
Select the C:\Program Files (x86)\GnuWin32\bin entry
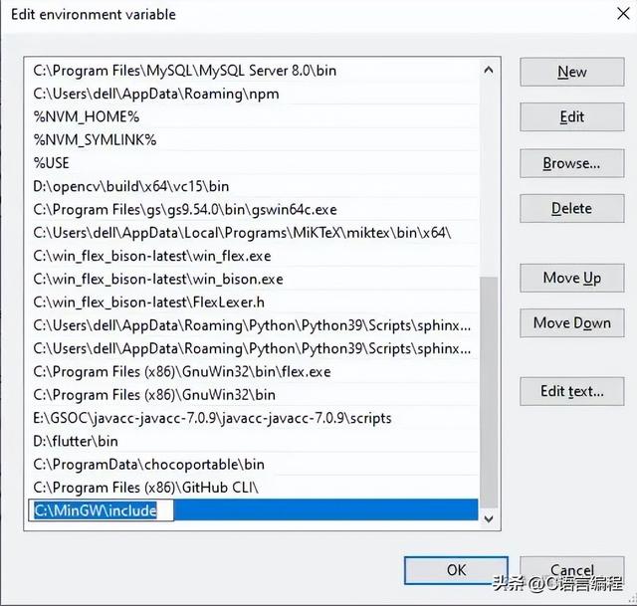tap(254, 395)
